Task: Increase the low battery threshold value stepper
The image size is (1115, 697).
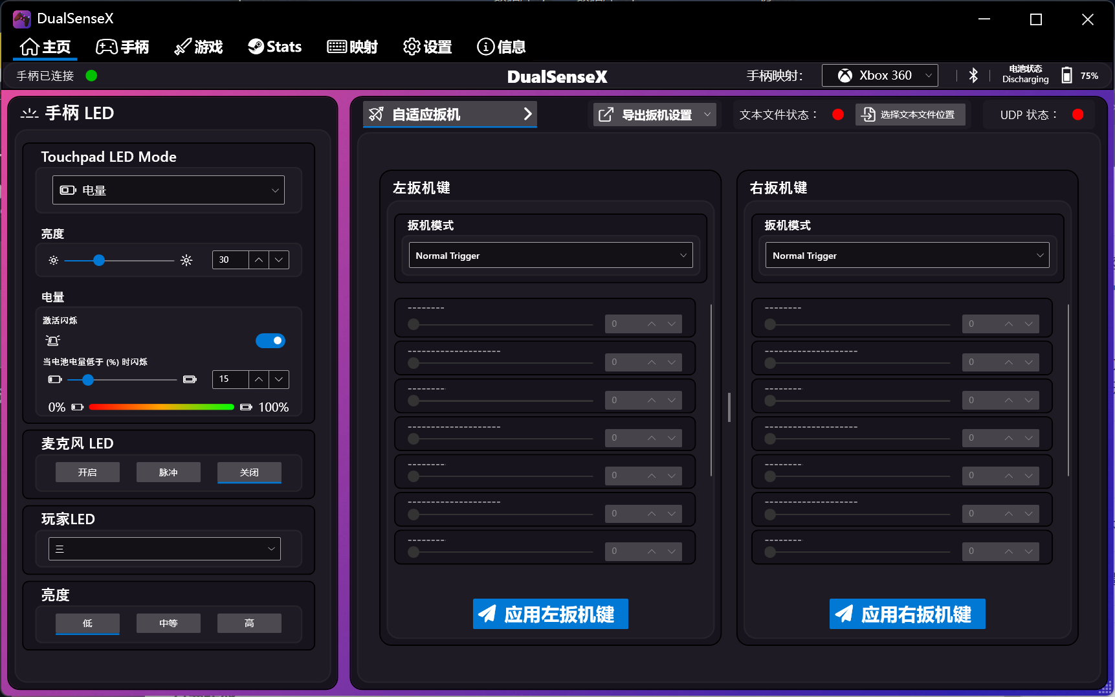Action: [x=259, y=379]
